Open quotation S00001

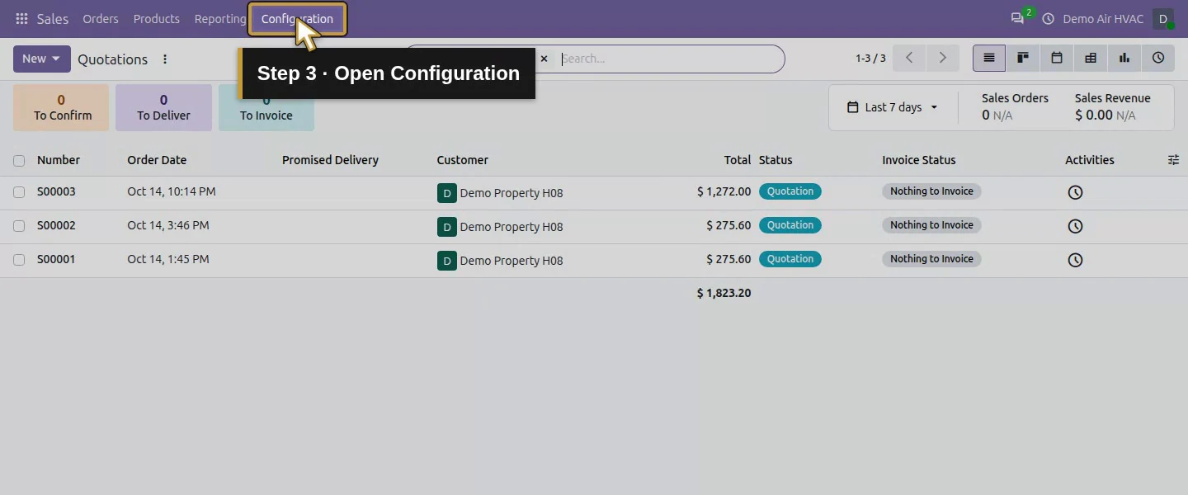[56, 259]
